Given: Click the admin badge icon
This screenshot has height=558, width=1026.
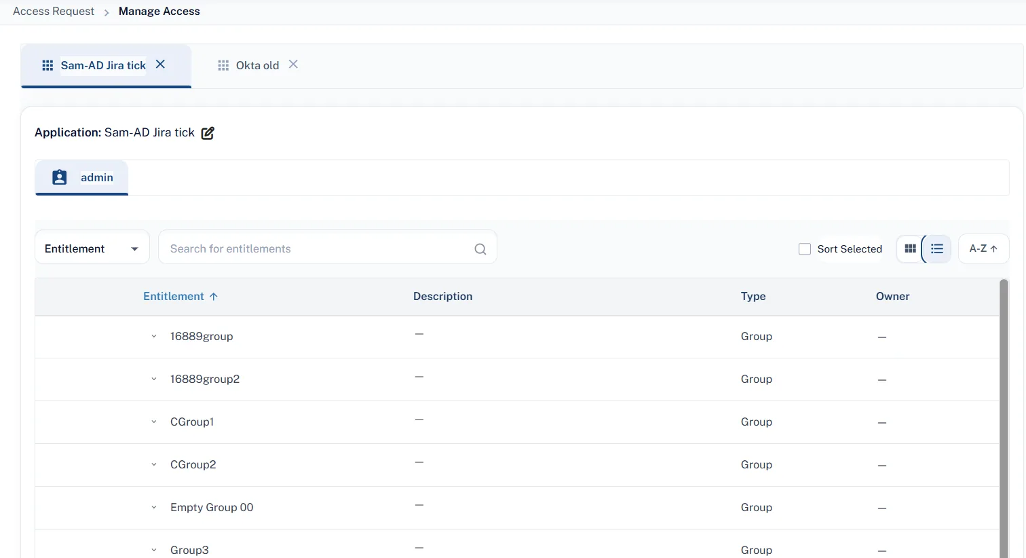Looking at the screenshot, I should click(60, 177).
